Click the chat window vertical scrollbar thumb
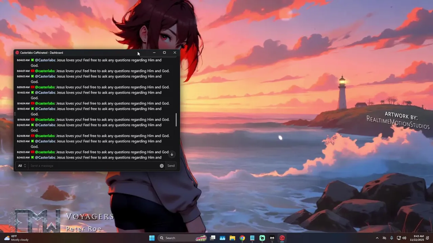 coord(176,120)
